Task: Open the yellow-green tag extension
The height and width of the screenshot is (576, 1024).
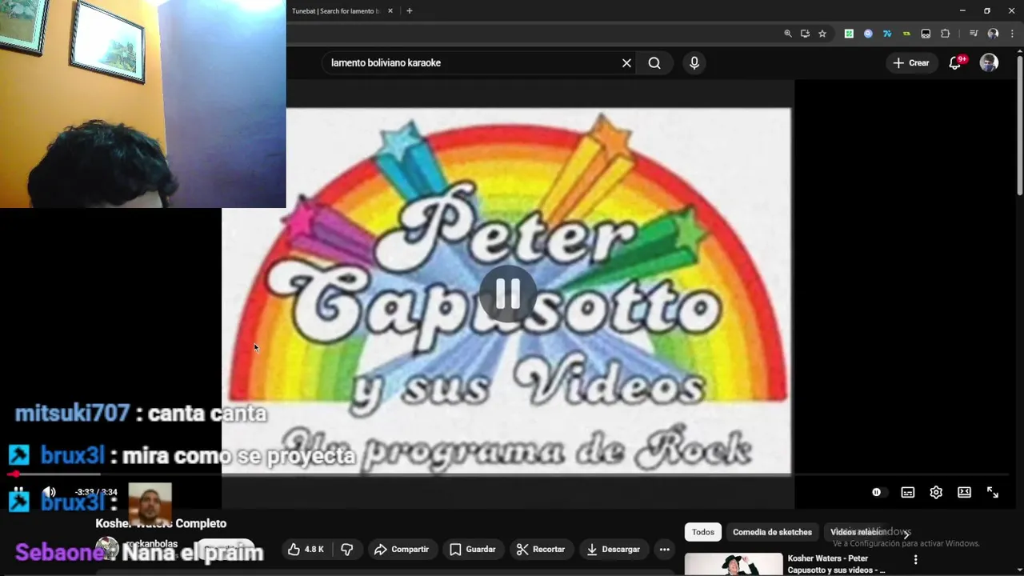Action: (906, 34)
